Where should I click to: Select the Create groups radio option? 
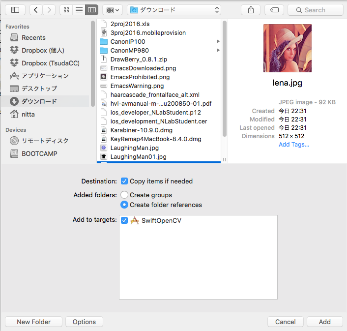pos(124,195)
